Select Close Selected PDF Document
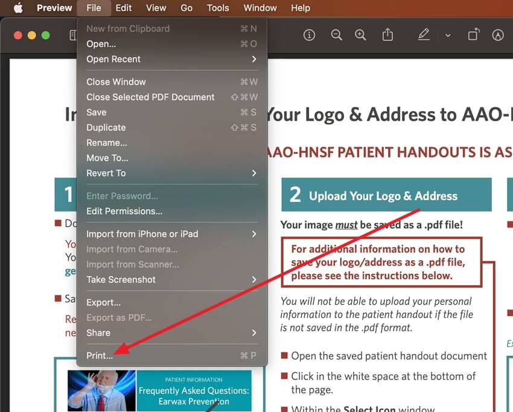This screenshot has height=412, width=513. pyautogui.click(x=172, y=97)
